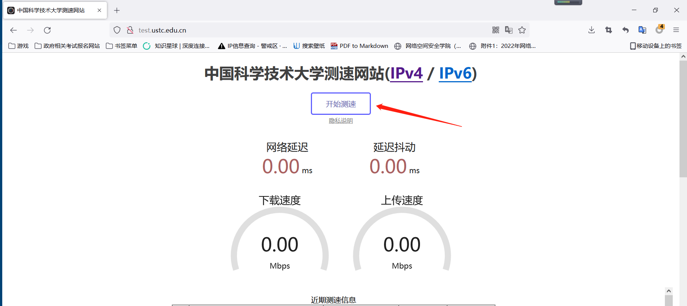Screen dimensions: 687x306
Task: Open the PDF to Markdown bookmark
Action: point(359,46)
